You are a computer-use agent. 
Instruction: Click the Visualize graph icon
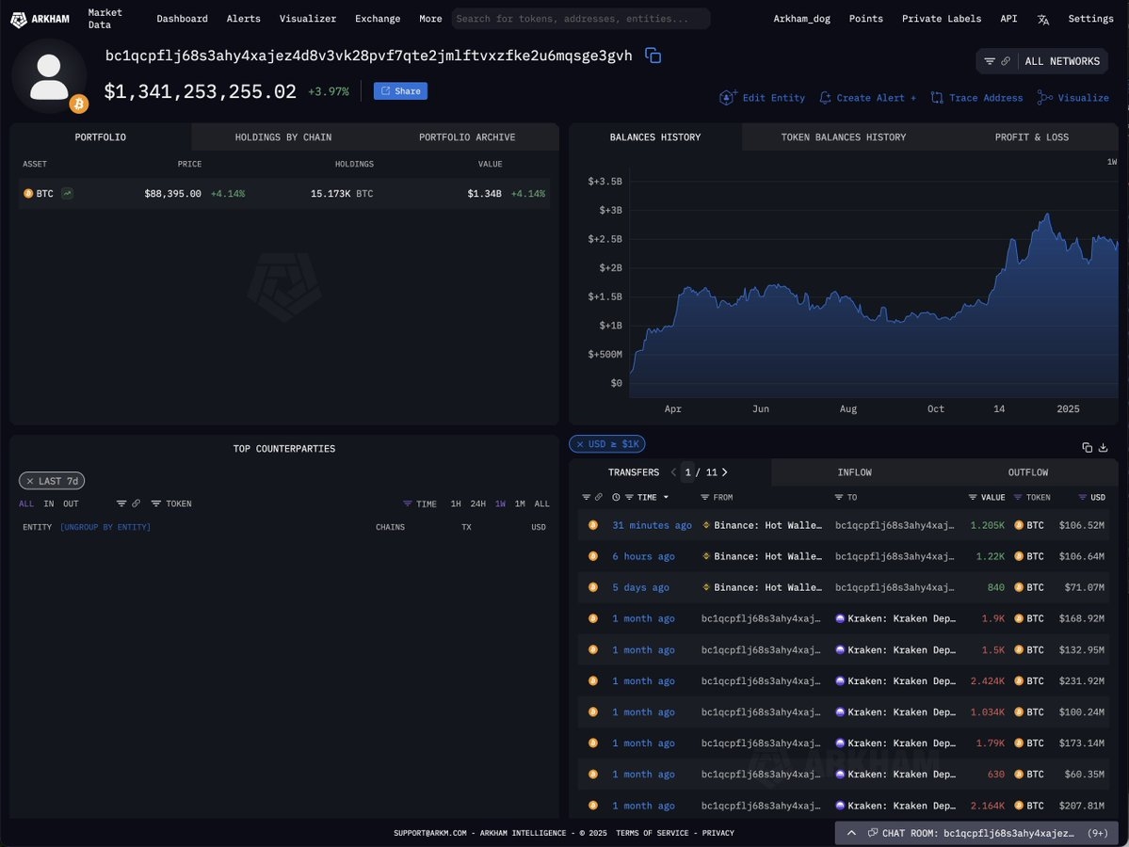[x=1045, y=98]
